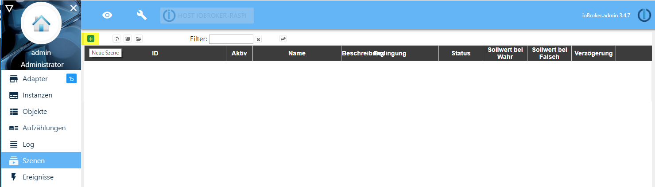Click the house home icon in sidebar
The width and height of the screenshot is (655, 187).
tap(41, 23)
